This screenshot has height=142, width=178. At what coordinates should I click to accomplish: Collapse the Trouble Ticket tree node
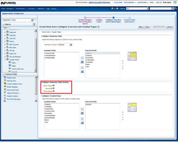5,60
